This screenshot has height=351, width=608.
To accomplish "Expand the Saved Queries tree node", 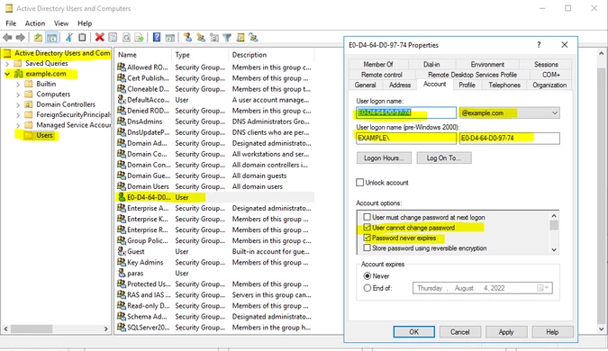I will [7, 63].
